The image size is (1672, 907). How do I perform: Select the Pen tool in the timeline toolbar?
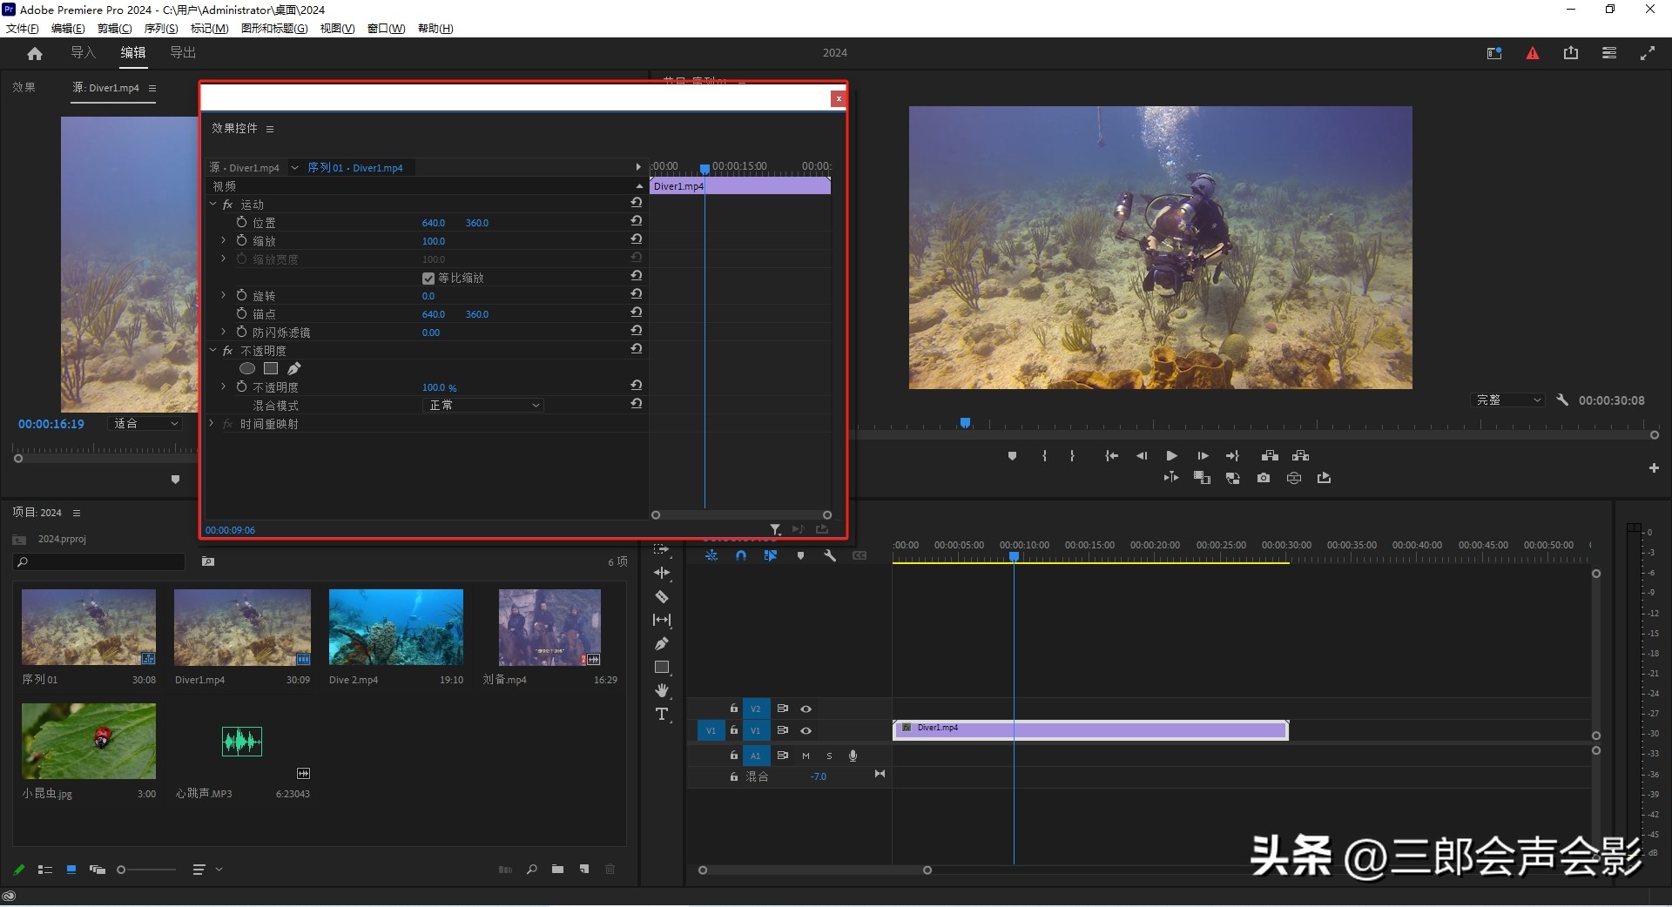(662, 643)
